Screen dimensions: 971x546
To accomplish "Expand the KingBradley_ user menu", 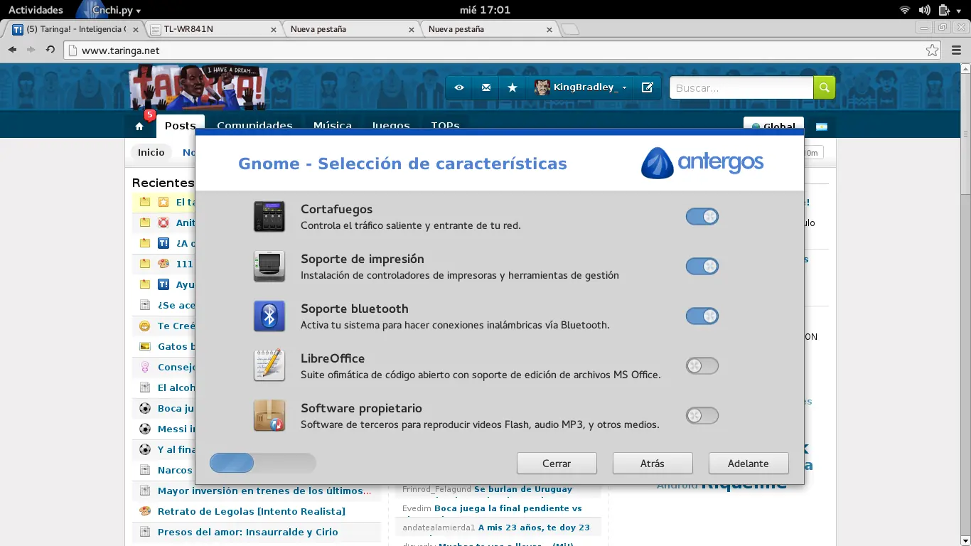I will [581, 87].
